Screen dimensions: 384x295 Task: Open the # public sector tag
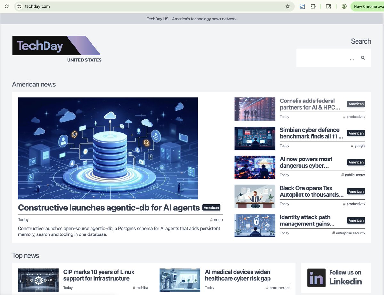[x=353, y=175]
